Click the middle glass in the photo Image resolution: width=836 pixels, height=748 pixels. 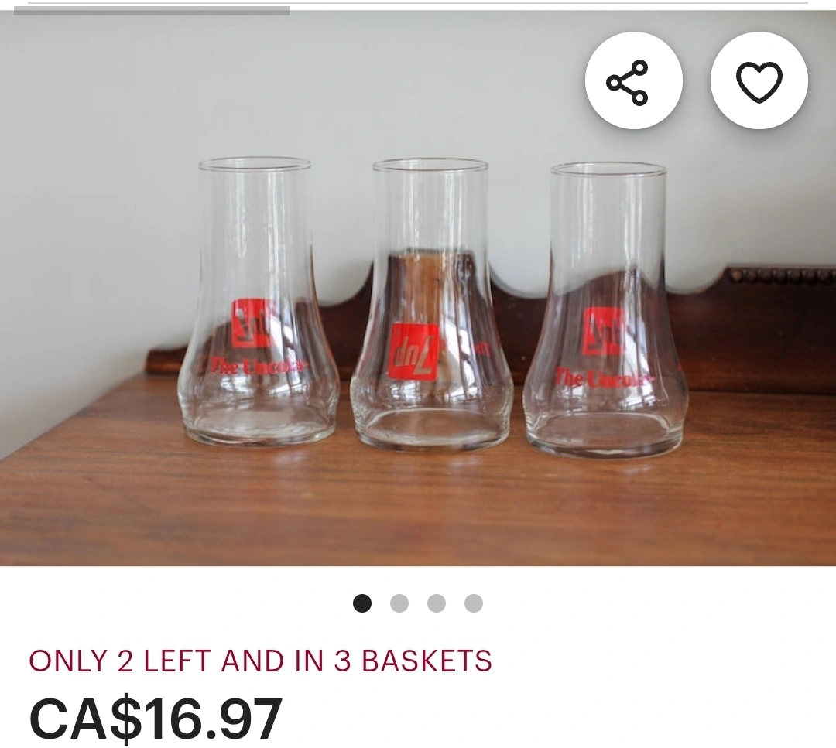(x=431, y=304)
